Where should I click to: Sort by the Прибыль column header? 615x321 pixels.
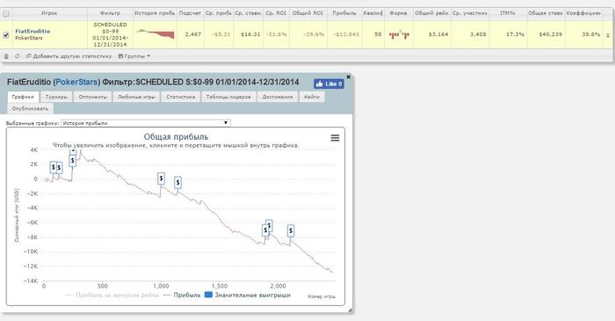[344, 13]
